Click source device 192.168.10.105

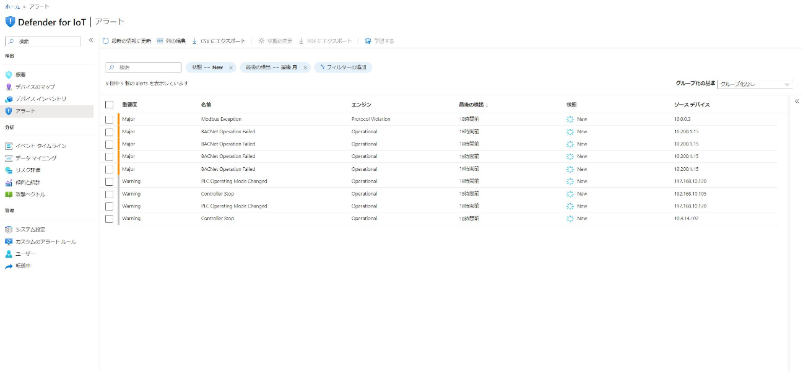pos(690,194)
